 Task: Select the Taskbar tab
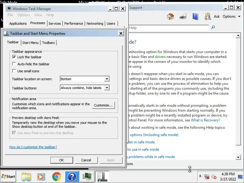click(13, 42)
